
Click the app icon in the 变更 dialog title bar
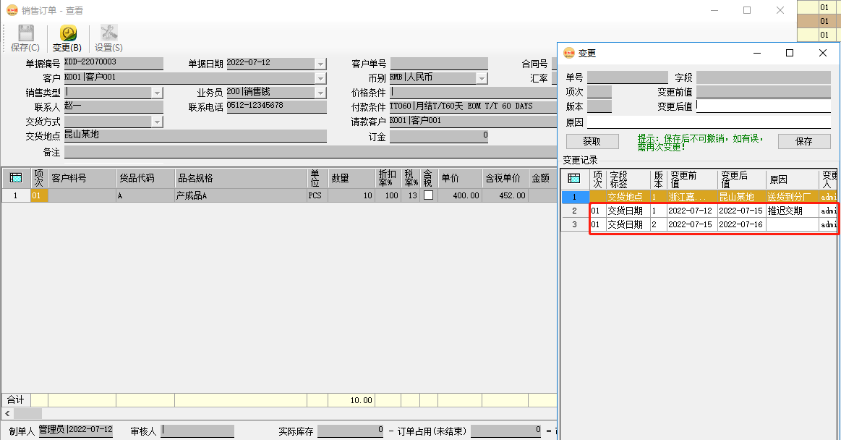569,54
